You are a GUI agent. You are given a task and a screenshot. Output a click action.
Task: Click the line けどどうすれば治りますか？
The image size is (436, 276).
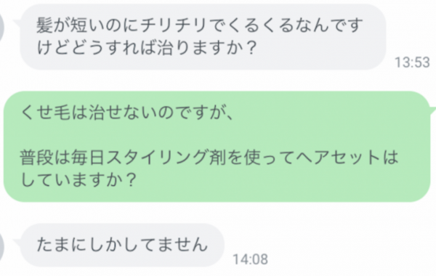pos(146,48)
